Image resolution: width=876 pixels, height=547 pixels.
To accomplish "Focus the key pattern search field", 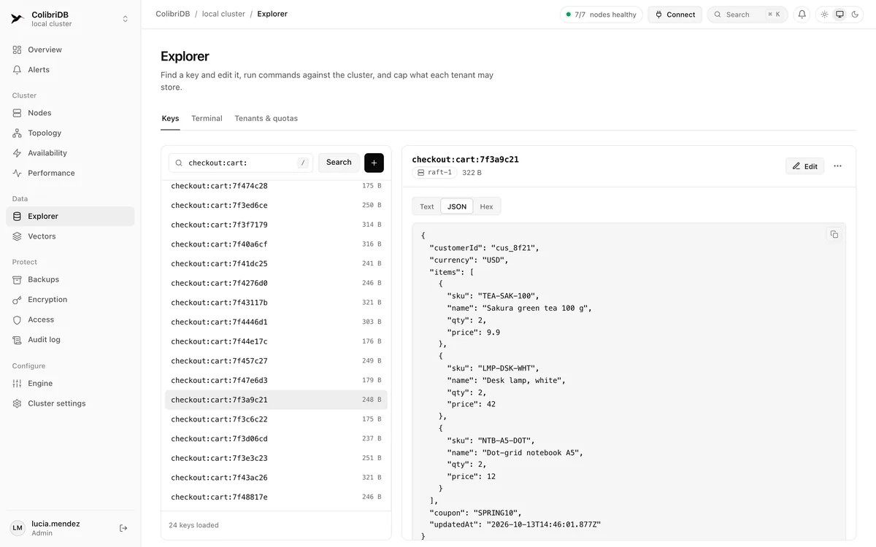I will coord(241,163).
